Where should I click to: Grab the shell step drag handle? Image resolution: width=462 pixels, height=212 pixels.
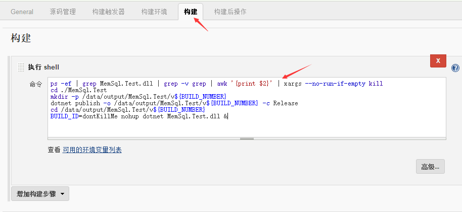[21, 67]
